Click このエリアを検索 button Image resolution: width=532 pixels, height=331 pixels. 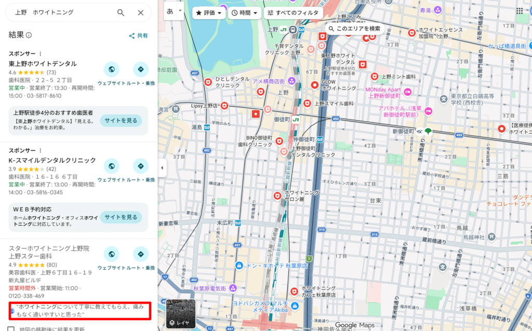[355, 29]
